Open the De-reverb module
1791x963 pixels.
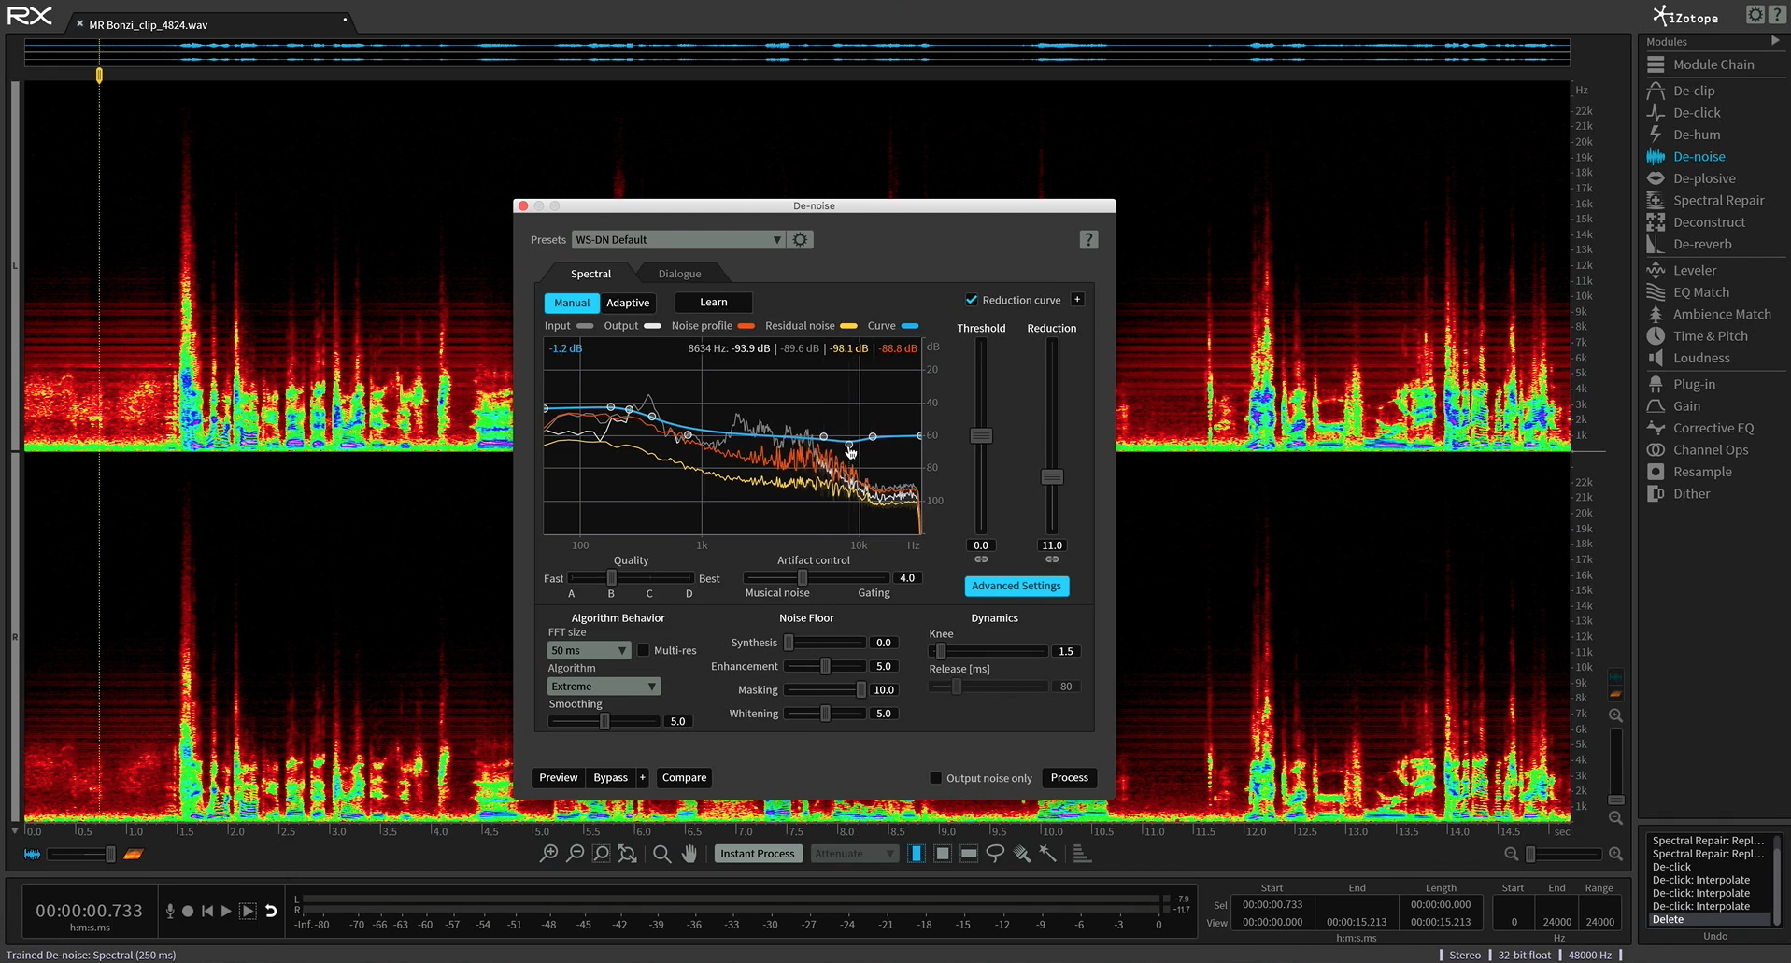(1701, 244)
